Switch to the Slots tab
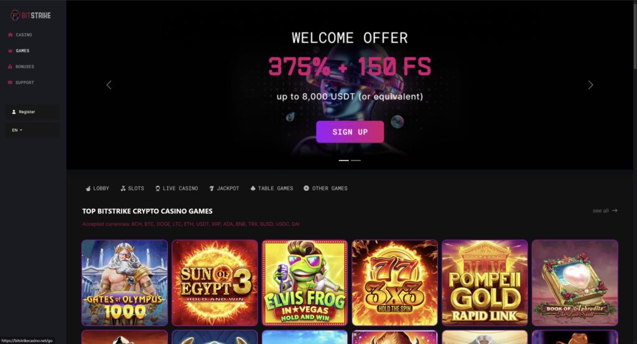This screenshot has width=637, height=344. pos(133,188)
